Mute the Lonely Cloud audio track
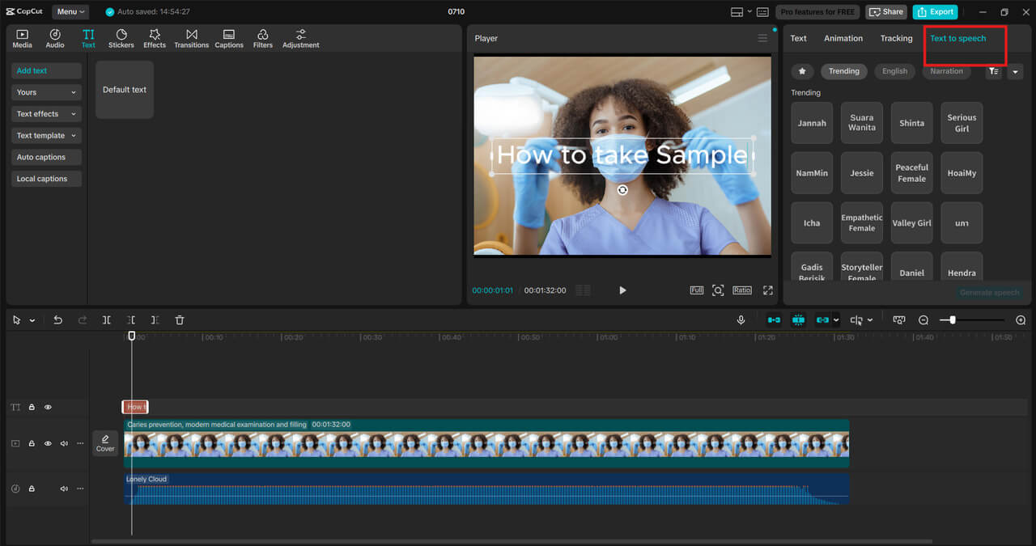Image resolution: width=1036 pixels, height=546 pixels. pyautogui.click(x=63, y=488)
